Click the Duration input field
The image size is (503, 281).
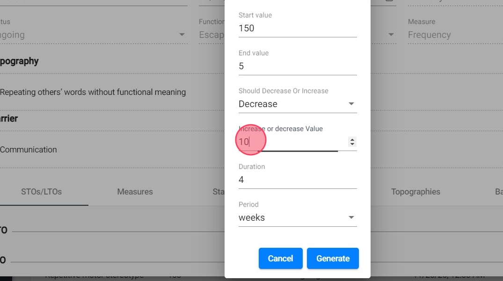point(297,180)
